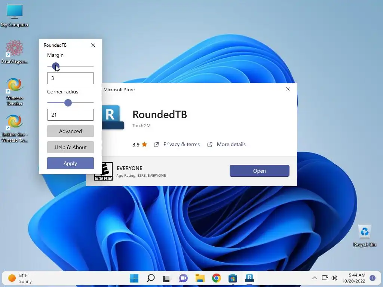Open Task View on taskbar

[166, 278]
